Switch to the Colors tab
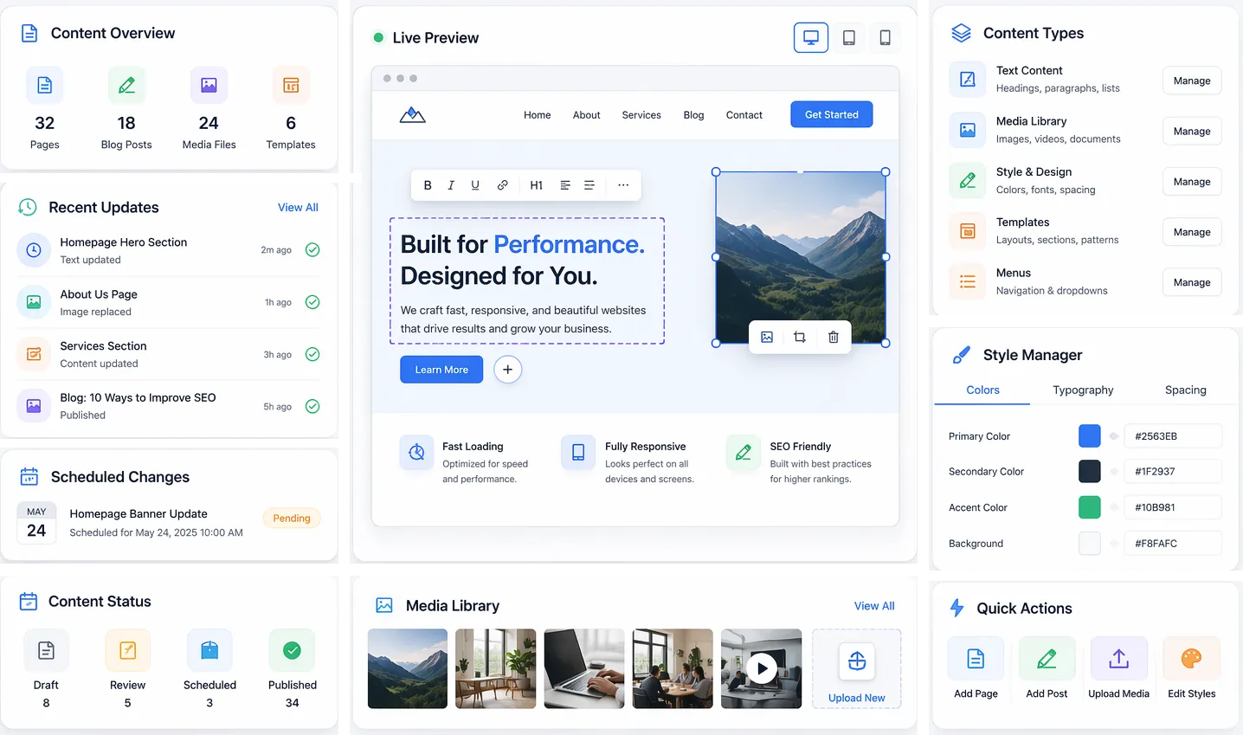This screenshot has width=1243, height=735. 982,390
